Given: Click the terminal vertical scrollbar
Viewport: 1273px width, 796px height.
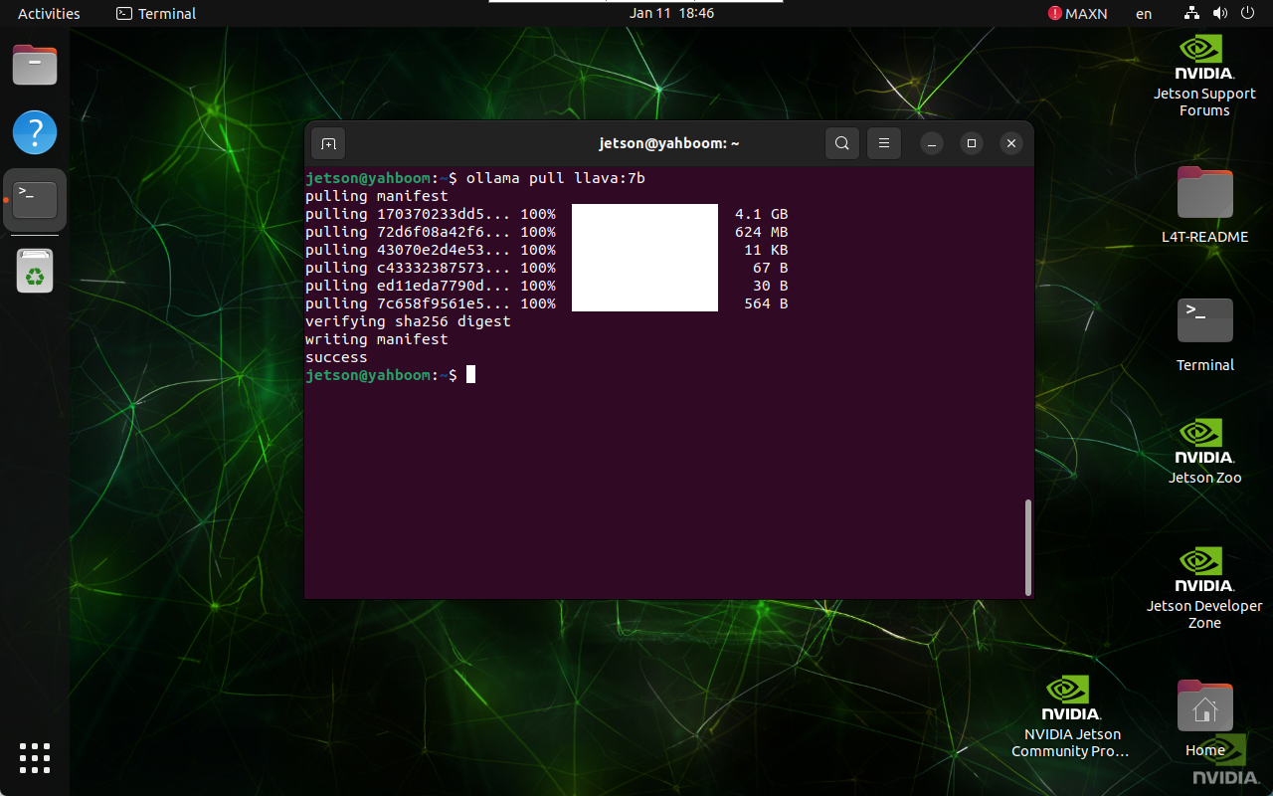Looking at the screenshot, I should pyautogui.click(x=1027, y=547).
